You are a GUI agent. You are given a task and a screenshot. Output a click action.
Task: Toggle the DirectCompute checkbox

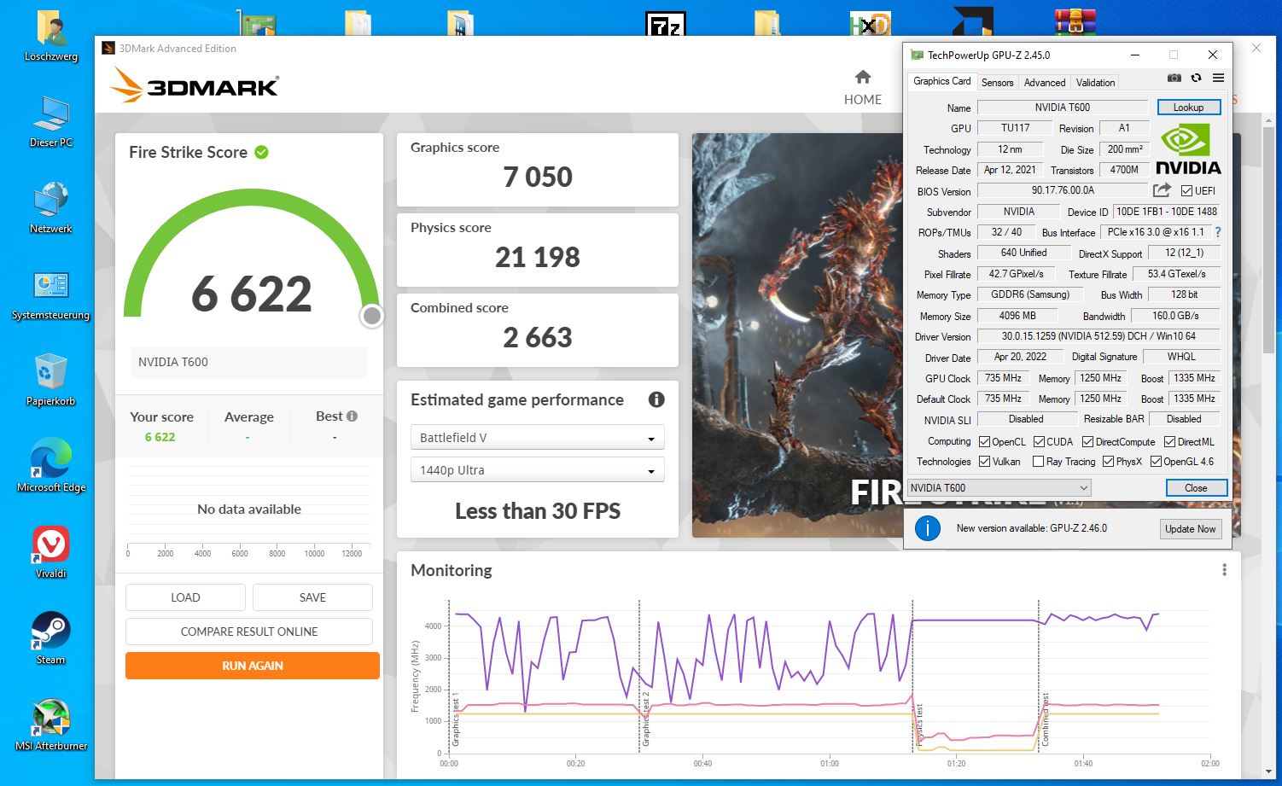[1087, 442]
